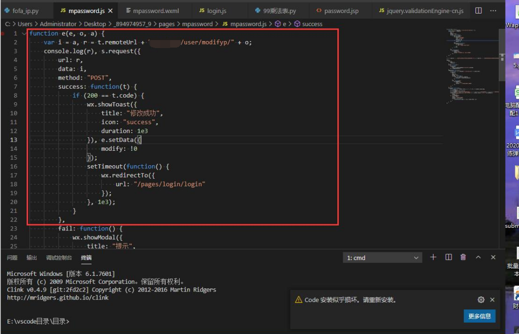Click the /user/modifyp/ string on line 2
The image size is (519, 334).
click(x=207, y=43)
